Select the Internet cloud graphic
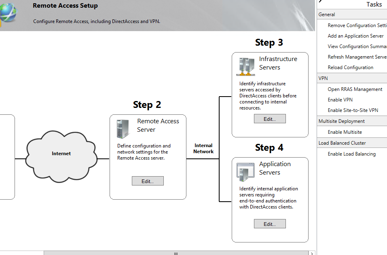The width and height of the screenshot is (387, 255). 61,154
